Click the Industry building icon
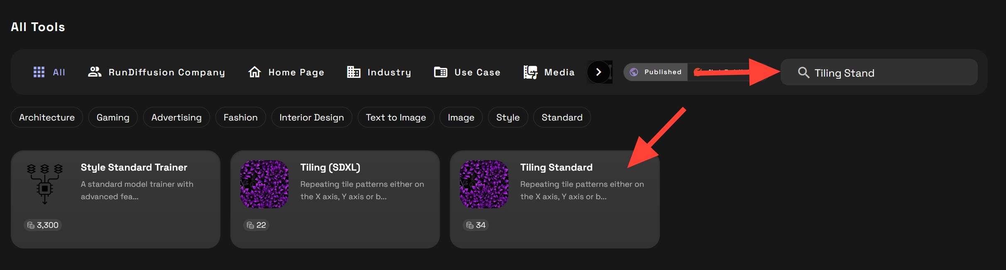Screen dimensions: 1006x270 tap(354, 72)
